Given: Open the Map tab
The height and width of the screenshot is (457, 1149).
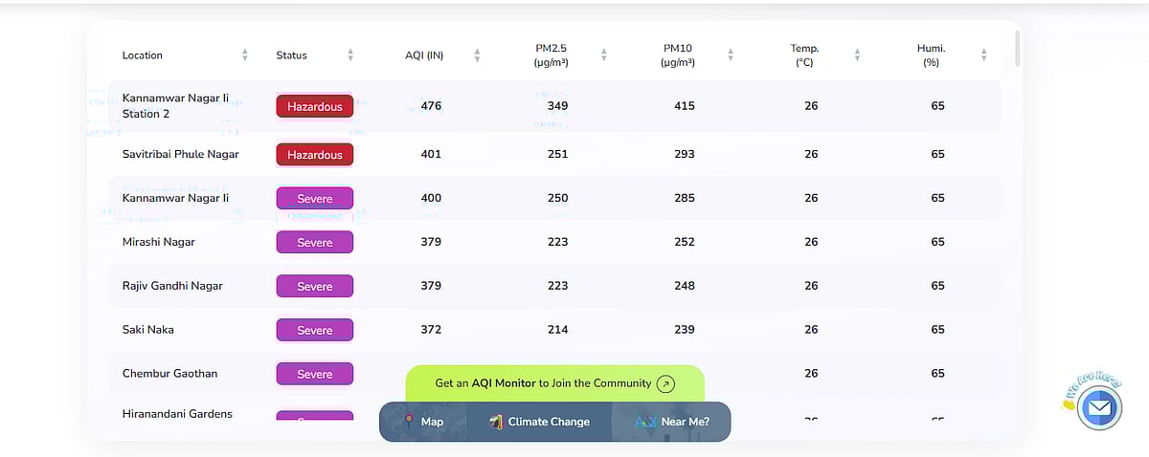Looking at the screenshot, I should (432, 422).
